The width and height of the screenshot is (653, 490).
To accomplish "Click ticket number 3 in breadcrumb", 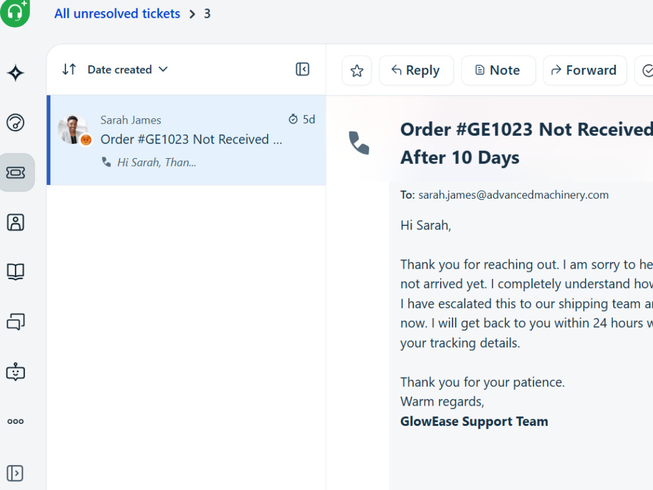I will 207,14.
